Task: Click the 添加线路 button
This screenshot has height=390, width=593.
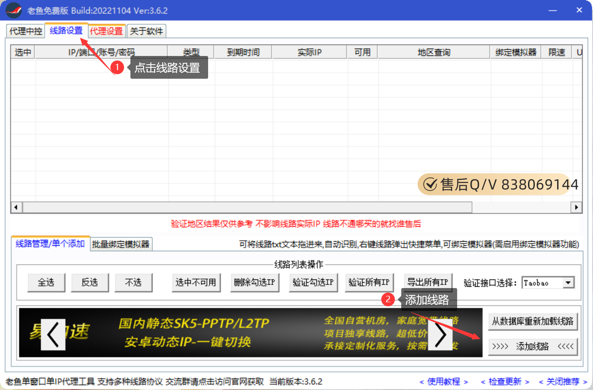Action: (x=533, y=346)
